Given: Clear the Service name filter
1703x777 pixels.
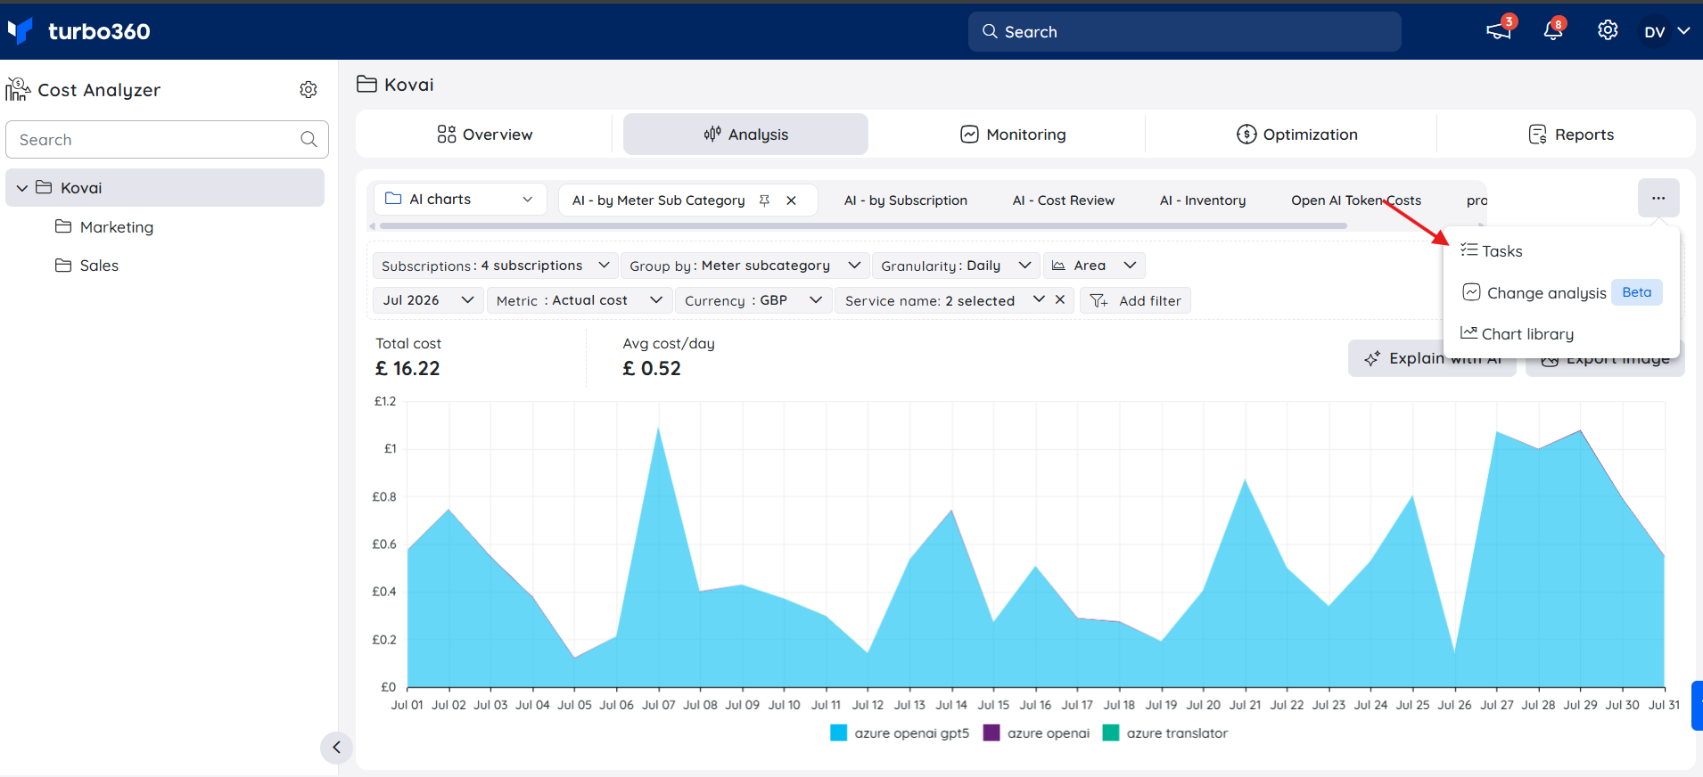Looking at the screenshot, I should click(x=1060, y=299).
